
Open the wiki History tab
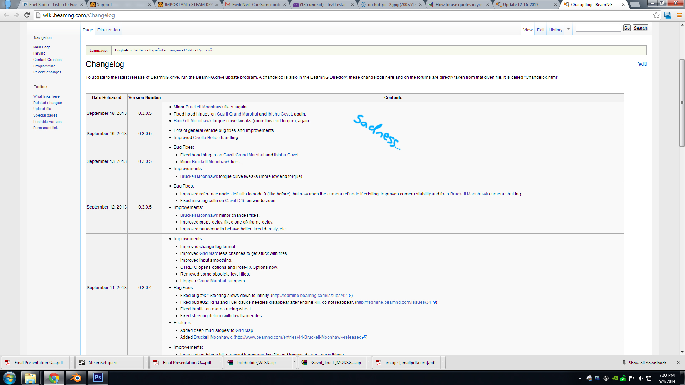click(x=555, y=30)
